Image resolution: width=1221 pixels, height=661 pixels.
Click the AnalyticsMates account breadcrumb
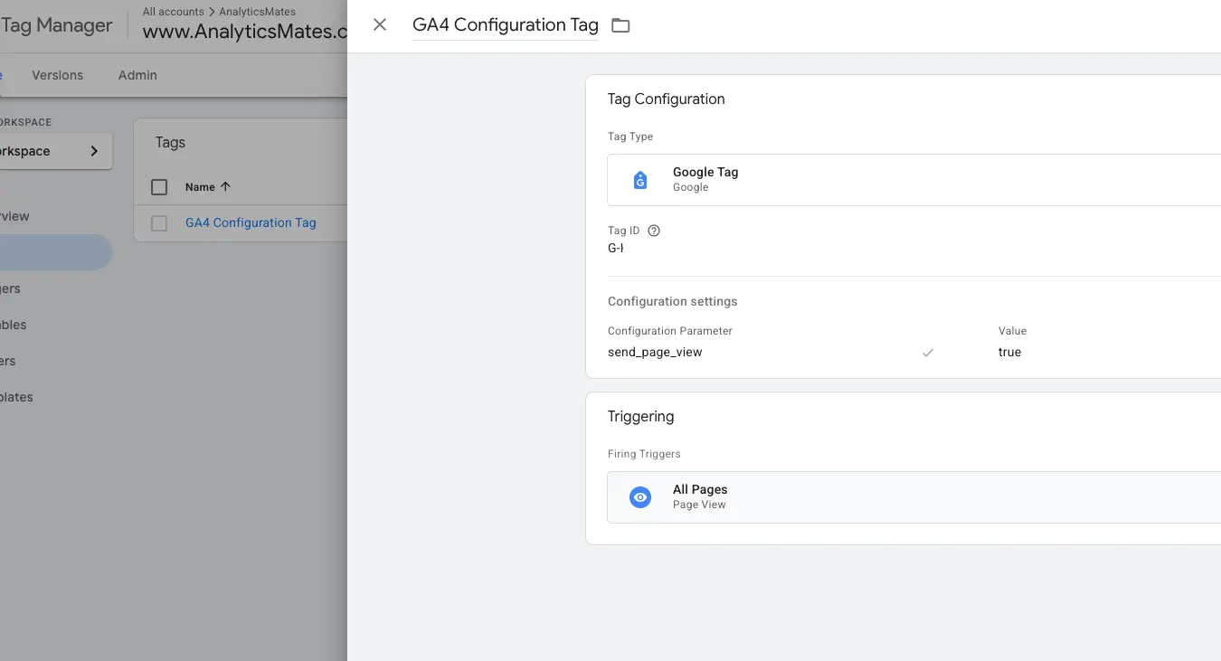click(x=257, y=12)
